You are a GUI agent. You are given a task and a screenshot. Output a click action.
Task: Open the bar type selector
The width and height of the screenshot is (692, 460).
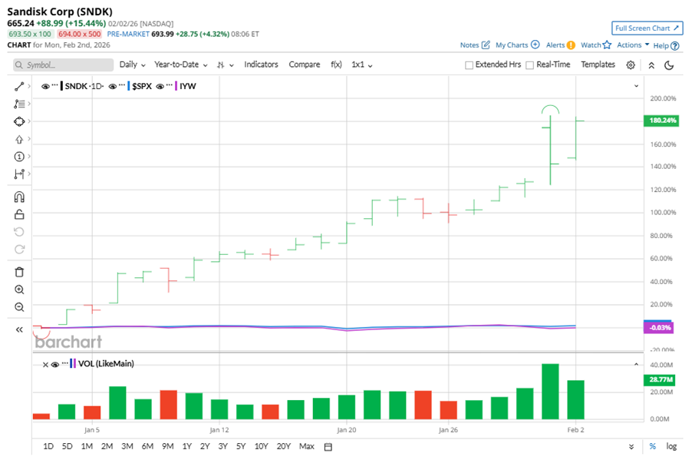(225, 65)
